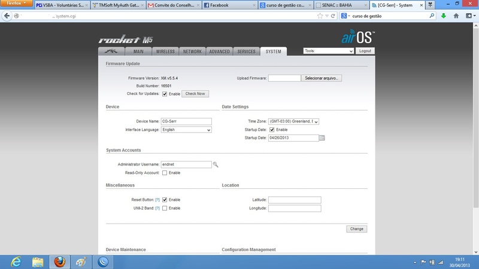This screenshot has width=479, height=269.
Task: Launch Internet Explorer from the taskbar
Action: click(x=16, y=262)
